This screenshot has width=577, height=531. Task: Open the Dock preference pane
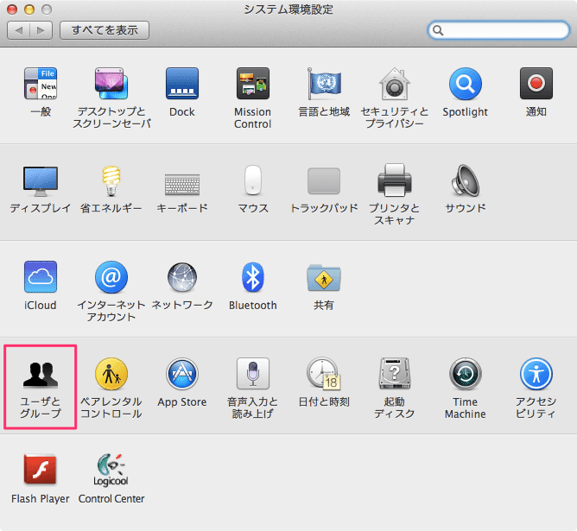(x=182, y=84)
